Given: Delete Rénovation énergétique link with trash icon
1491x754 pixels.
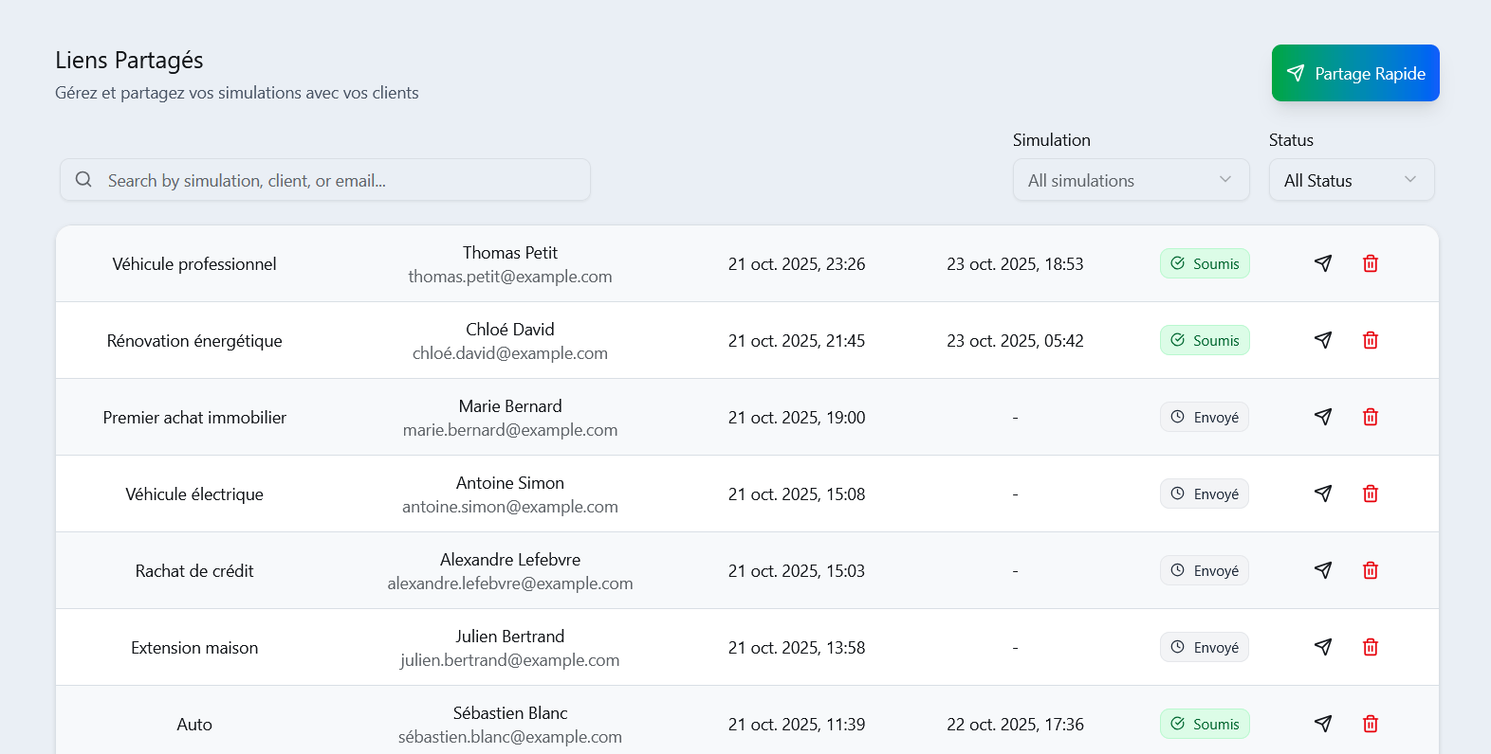Looking at the screenshot, I should click(x=1371, y=340).
